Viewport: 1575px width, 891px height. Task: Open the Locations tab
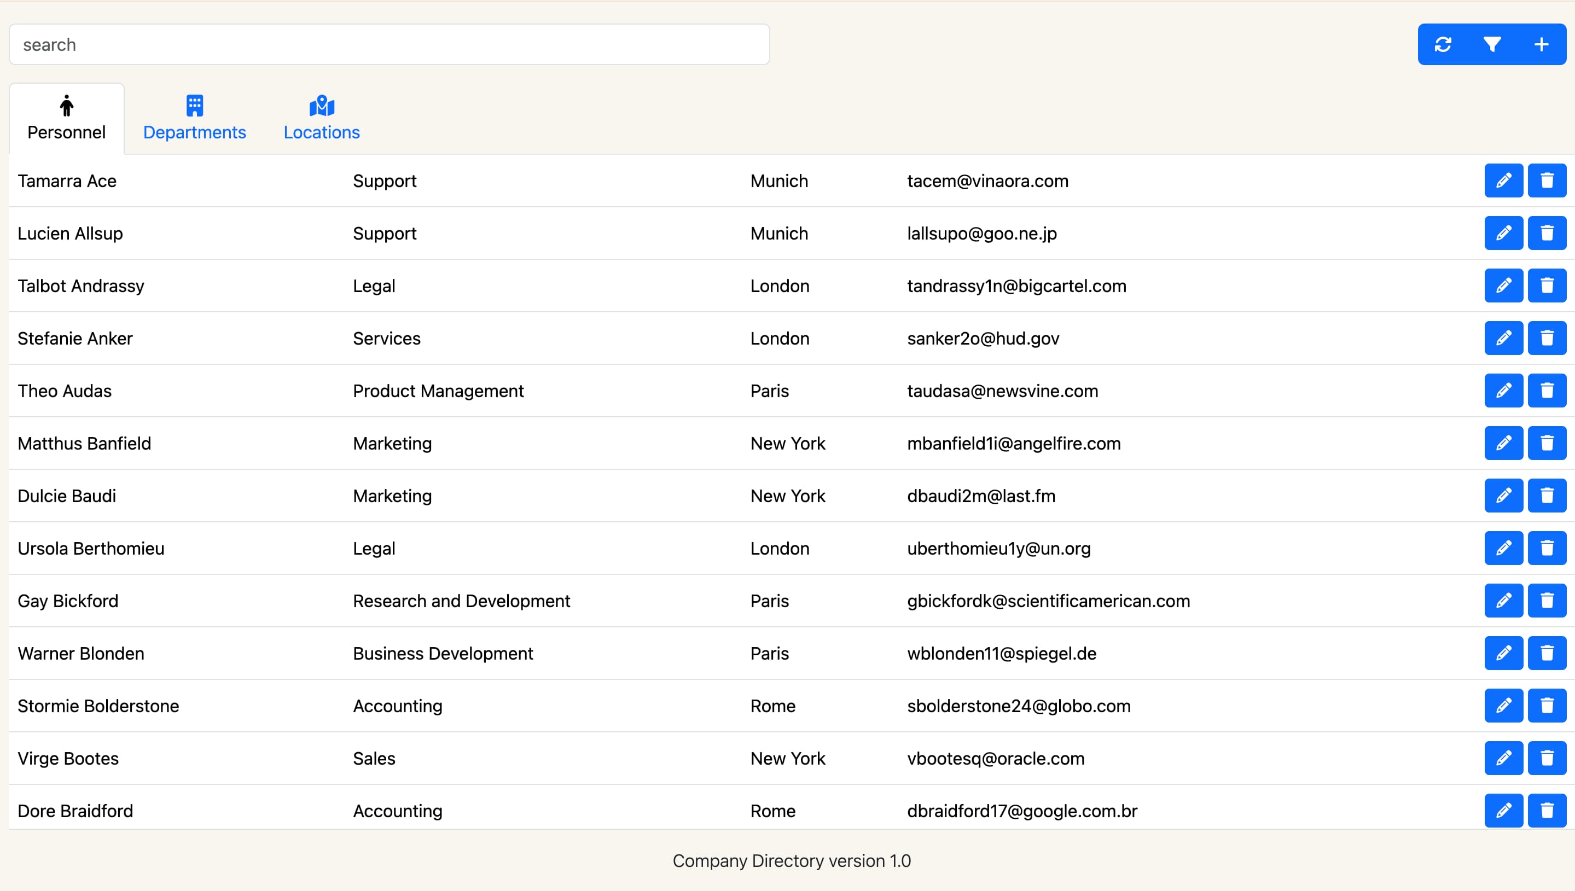click(321, 119)
